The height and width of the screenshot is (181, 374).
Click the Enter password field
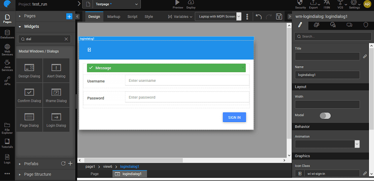coord(187,97)
